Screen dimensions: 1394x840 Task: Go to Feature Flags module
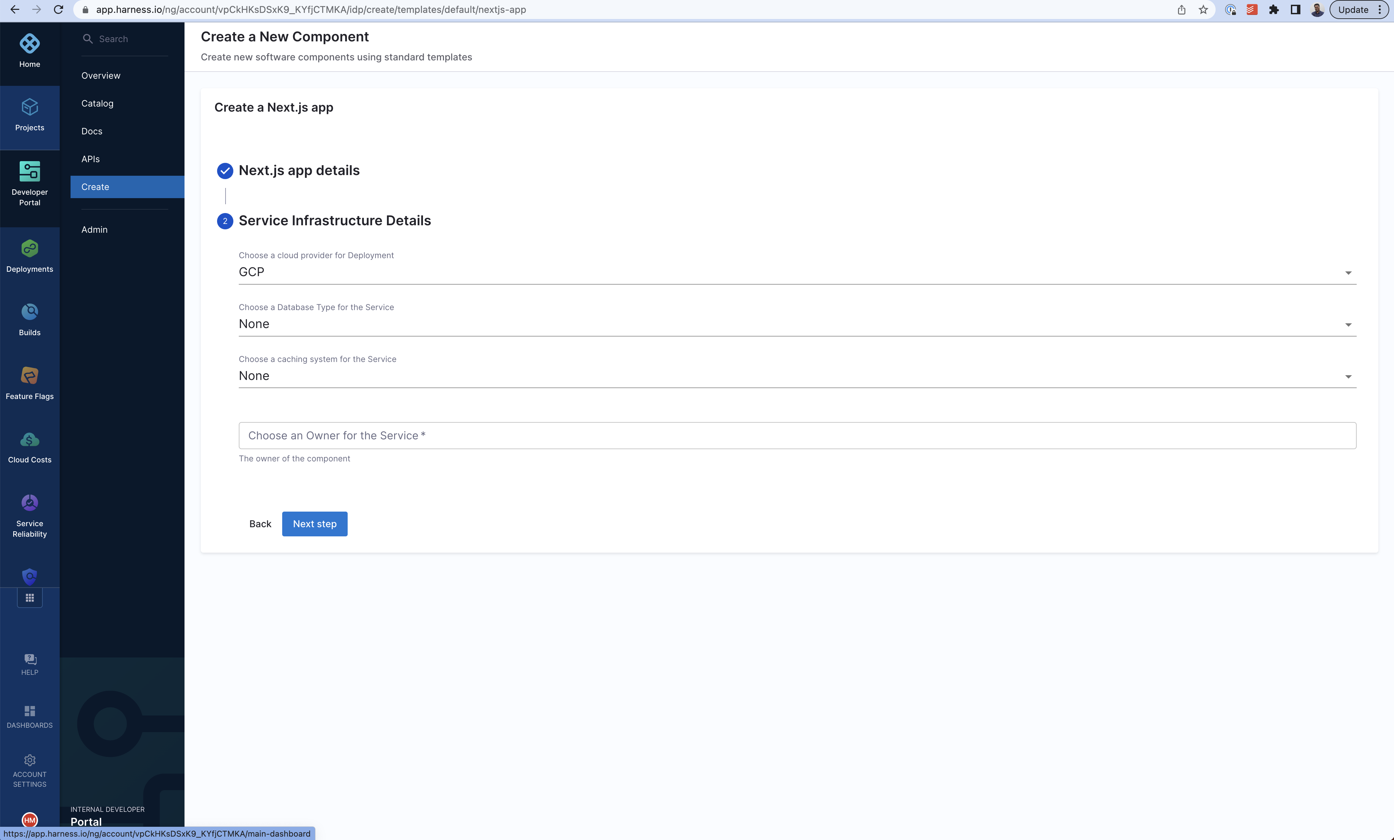click(x=30, y=376)
